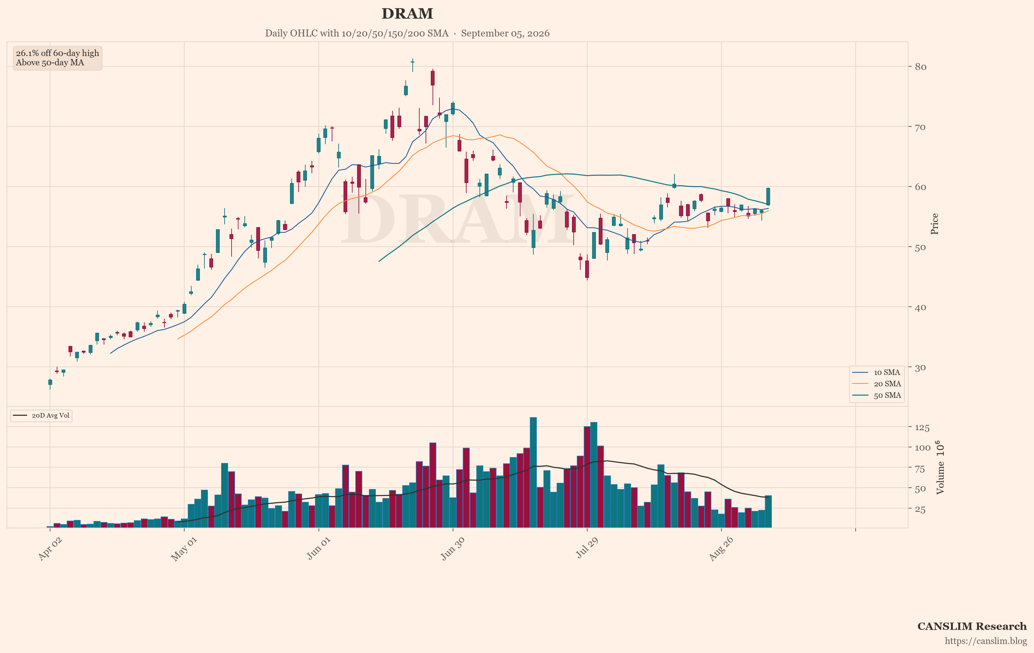Click the volume axis label 25
Viewport: 1034px width, 653px height.
[920, 510]
